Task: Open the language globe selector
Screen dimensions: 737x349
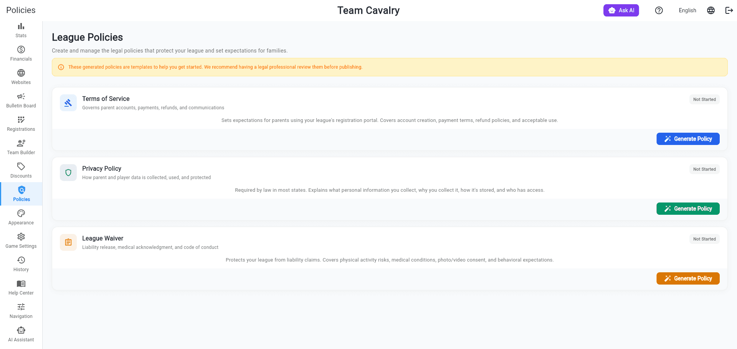Action: [711, 10]
